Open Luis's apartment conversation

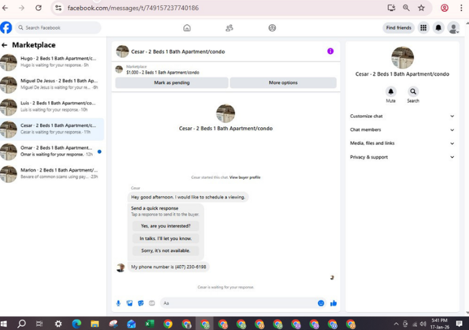[52, 107]
